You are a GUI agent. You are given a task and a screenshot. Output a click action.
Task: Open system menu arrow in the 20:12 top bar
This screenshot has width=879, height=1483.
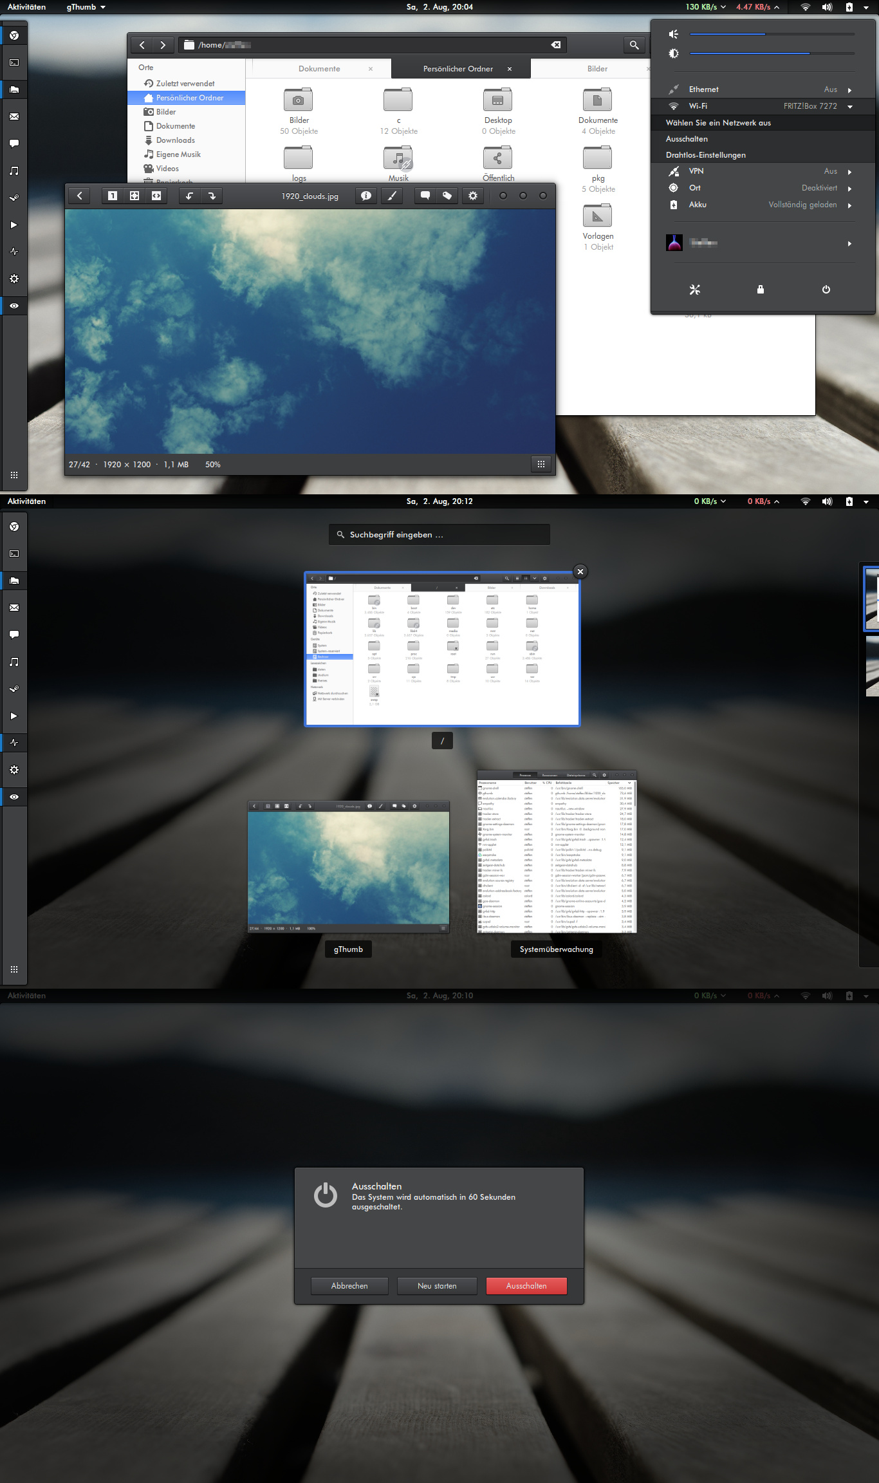(866, 501)
